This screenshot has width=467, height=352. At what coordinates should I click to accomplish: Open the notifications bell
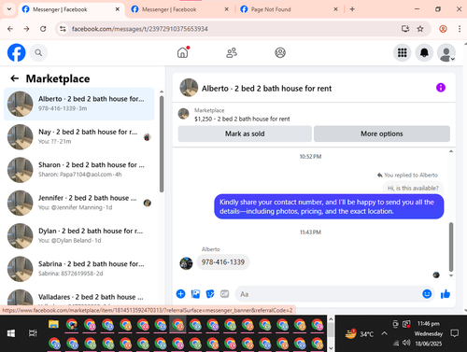(x=424, y=52)
